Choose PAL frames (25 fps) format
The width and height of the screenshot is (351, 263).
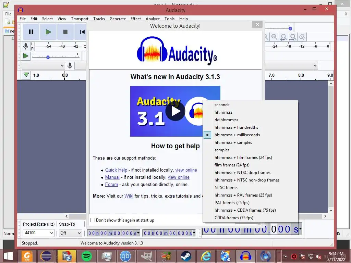250,203
